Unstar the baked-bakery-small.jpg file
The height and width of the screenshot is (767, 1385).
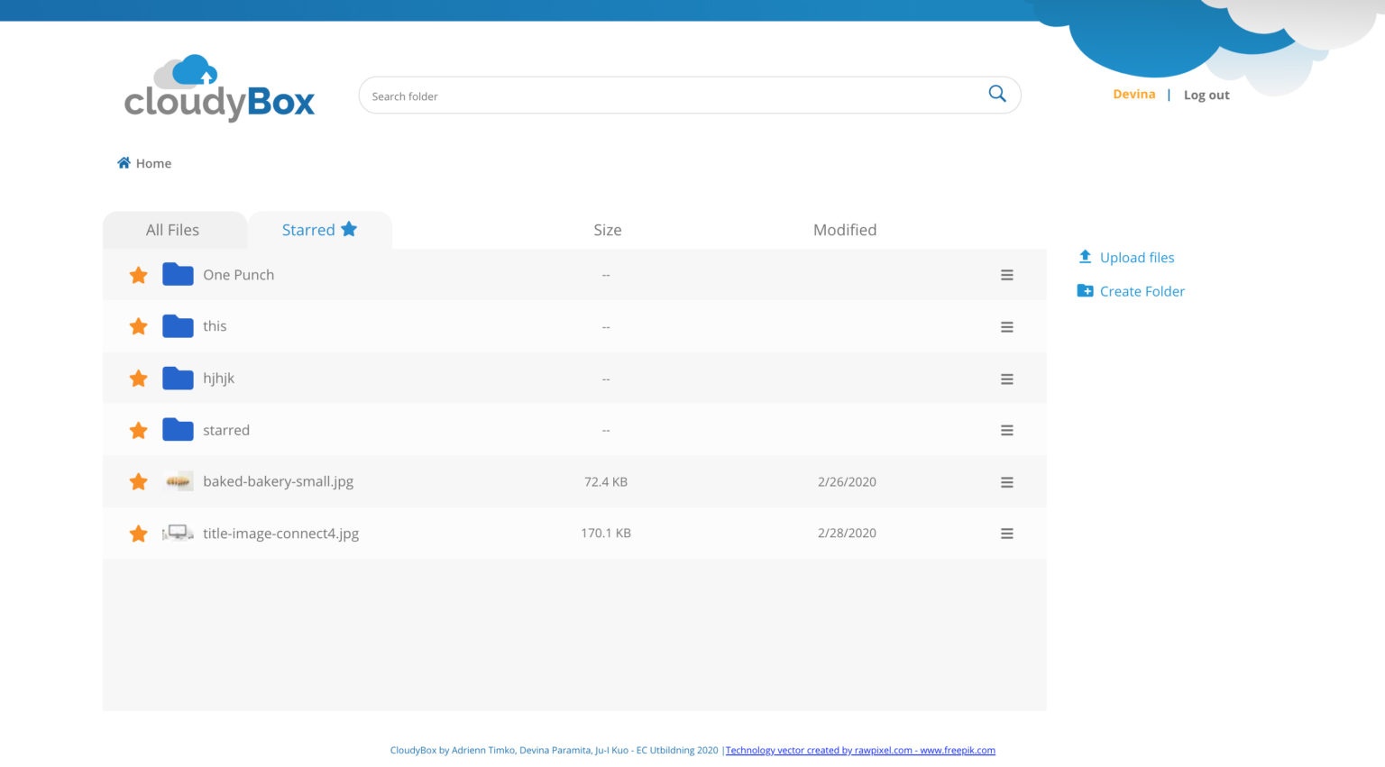[138, 481]
